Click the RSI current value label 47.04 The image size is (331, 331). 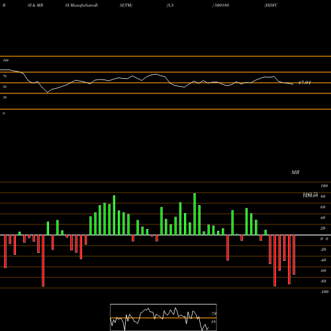click(x=305, y=83)
